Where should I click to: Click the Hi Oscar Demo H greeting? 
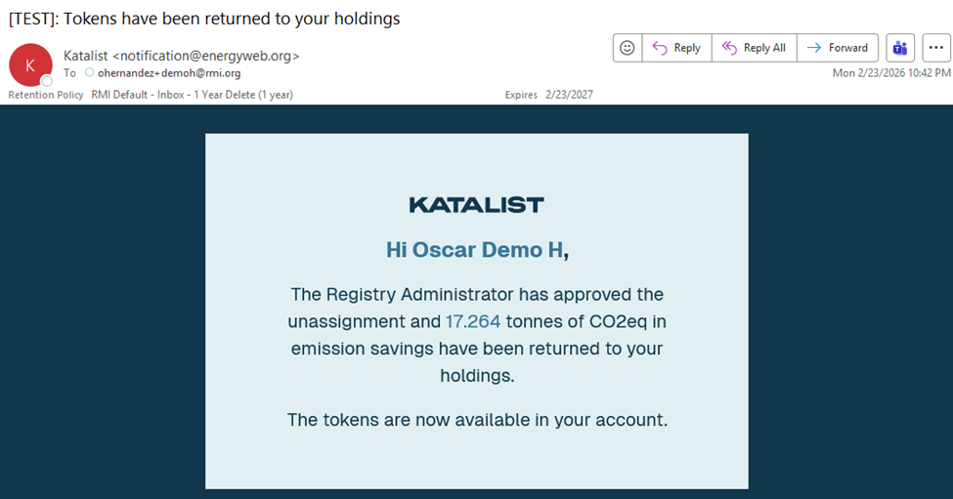pos(475,250)
